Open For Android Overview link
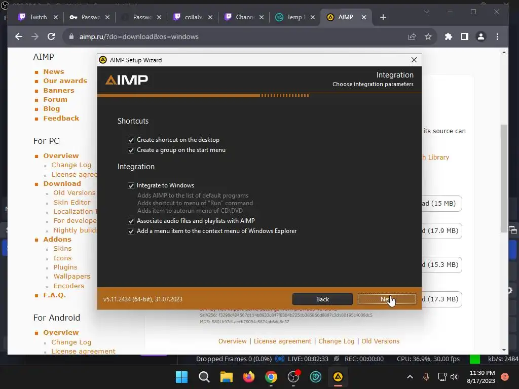 pos(61,332)
